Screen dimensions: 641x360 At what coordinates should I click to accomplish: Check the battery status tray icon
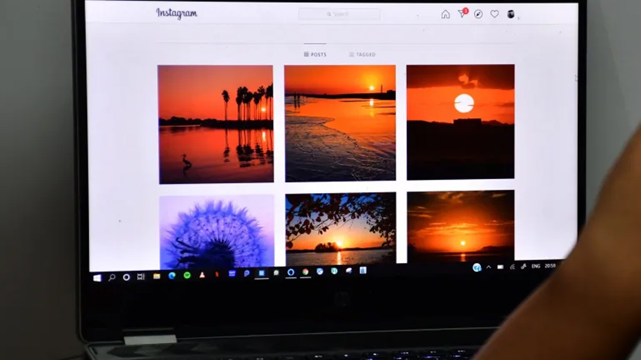point(501,267)
